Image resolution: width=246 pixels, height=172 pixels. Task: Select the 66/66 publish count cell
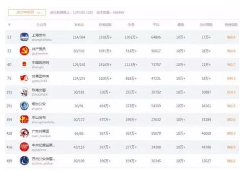79,134
